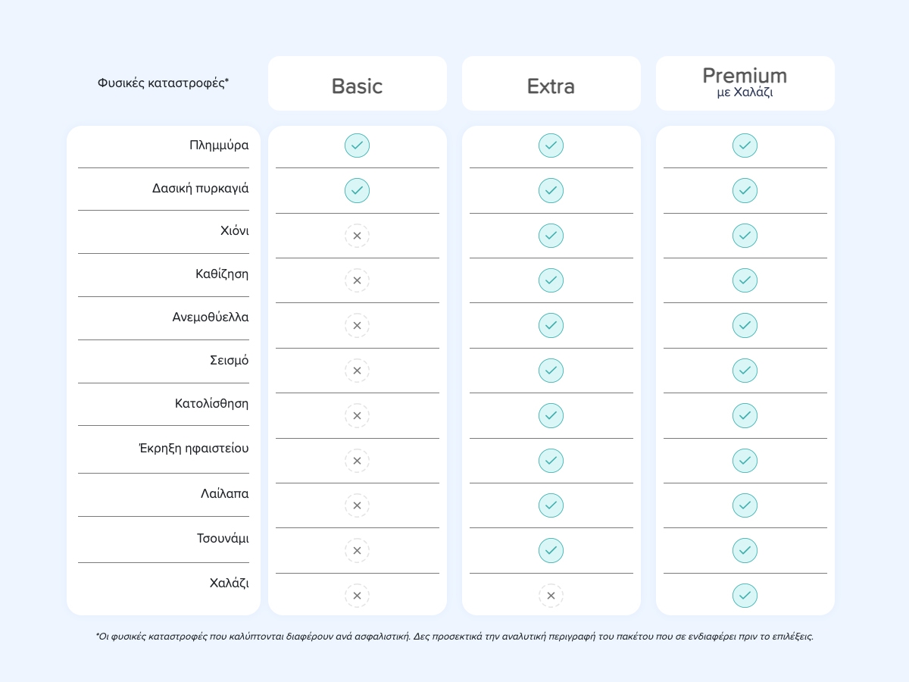
Task: Click the Basic X icon for Ανεμοθύελλα
Action: point(357,326)
